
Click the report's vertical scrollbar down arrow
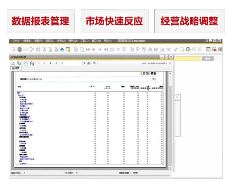(x=170, y=167)
